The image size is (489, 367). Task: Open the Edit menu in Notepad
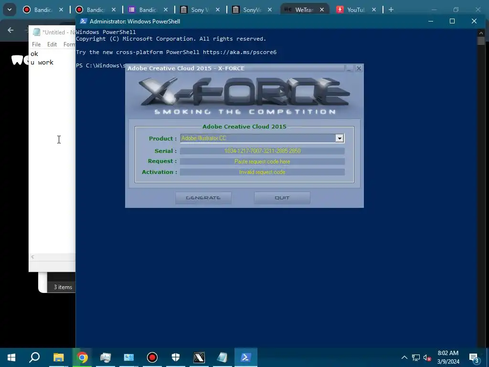[x=52, y=44]
